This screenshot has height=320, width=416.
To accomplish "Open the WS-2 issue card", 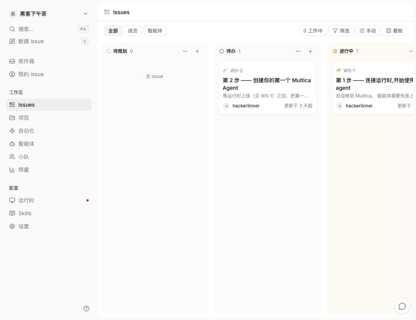I will click(x=268, y=88).
